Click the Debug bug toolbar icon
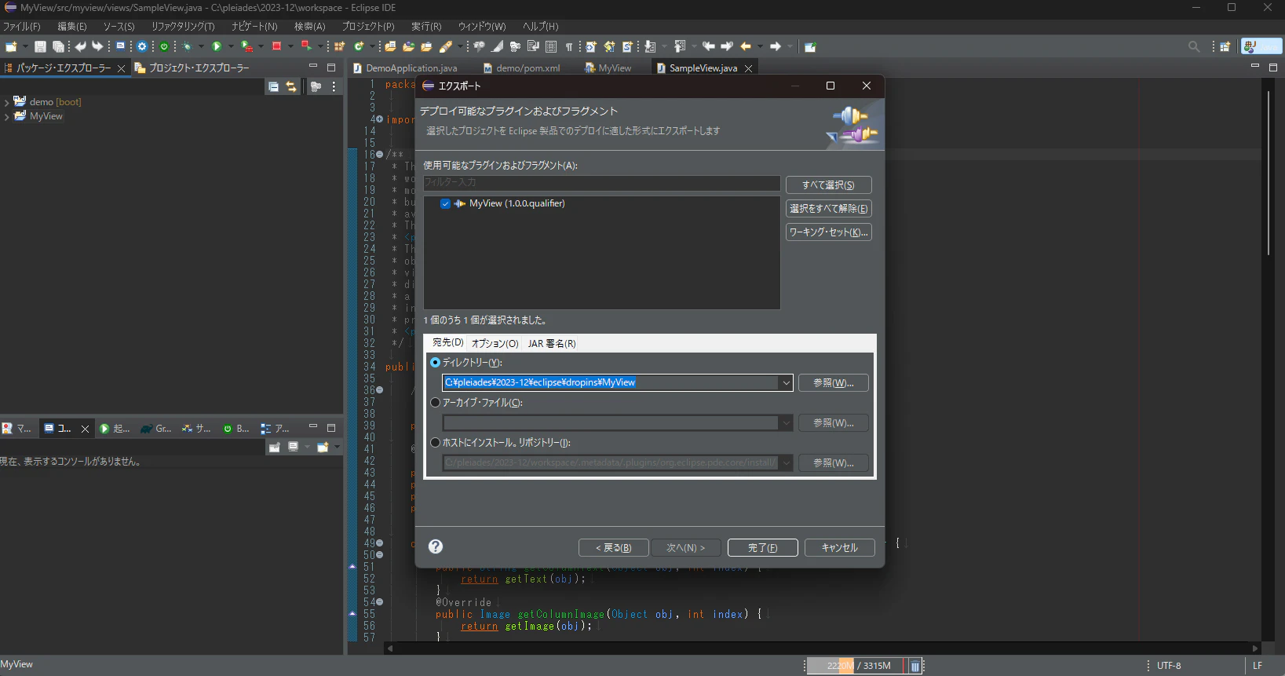1285x676 pixels. (188, 47)
